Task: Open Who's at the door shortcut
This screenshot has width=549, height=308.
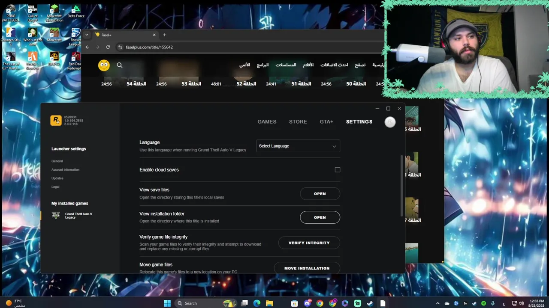Action: (x=33, y=37)
